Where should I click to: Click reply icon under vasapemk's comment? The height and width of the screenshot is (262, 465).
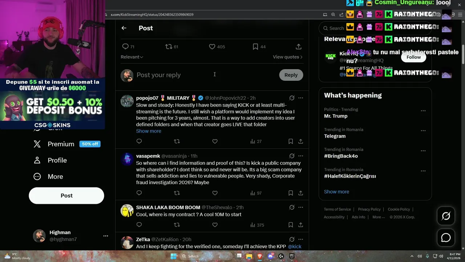click(x=139, y=193)
